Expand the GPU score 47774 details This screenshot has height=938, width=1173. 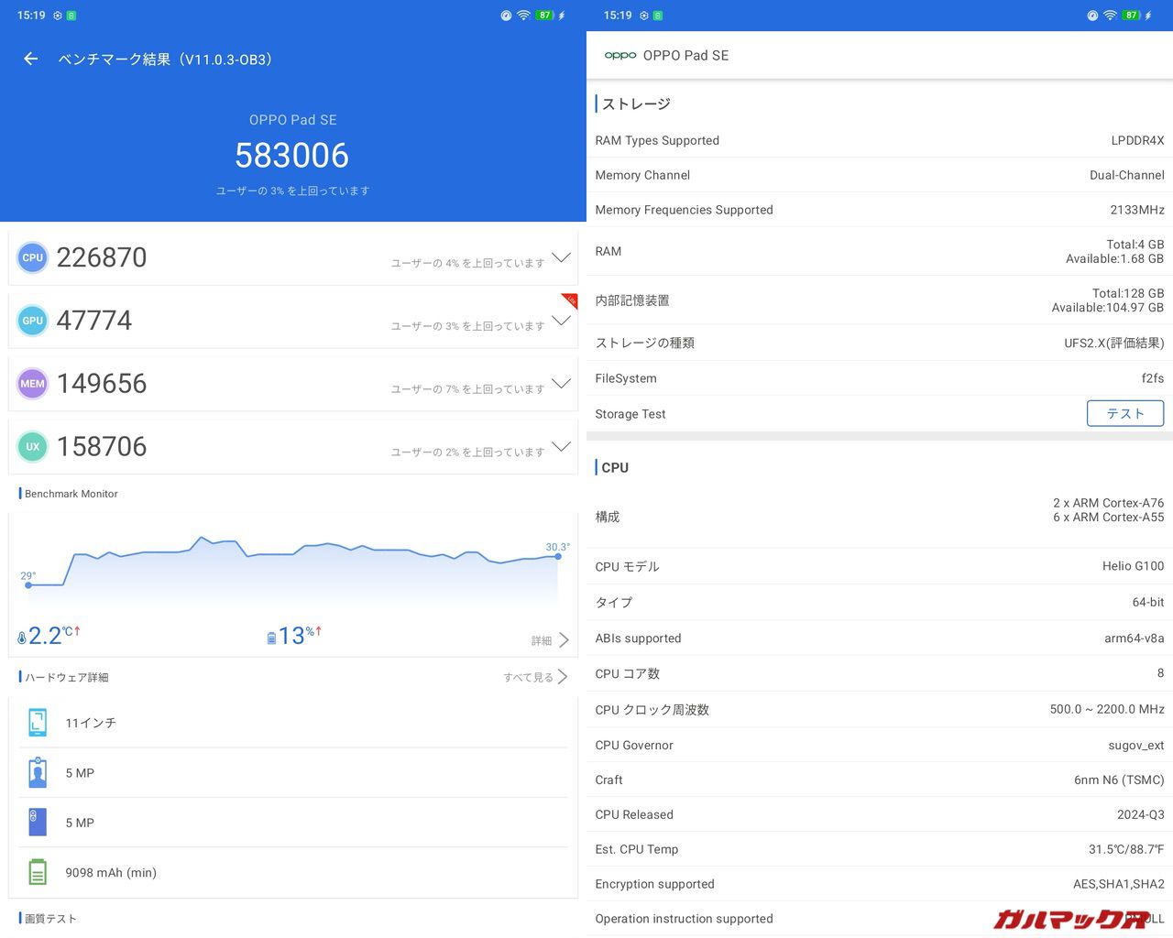pos(561,322)
